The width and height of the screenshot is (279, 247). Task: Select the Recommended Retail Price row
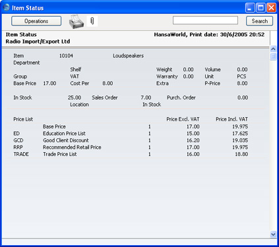(131, 148)
